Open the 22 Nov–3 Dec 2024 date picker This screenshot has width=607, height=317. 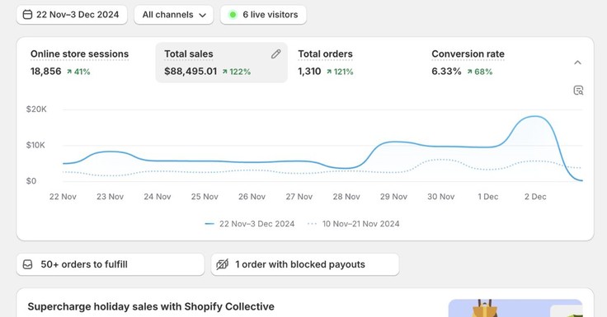point(72,15)
